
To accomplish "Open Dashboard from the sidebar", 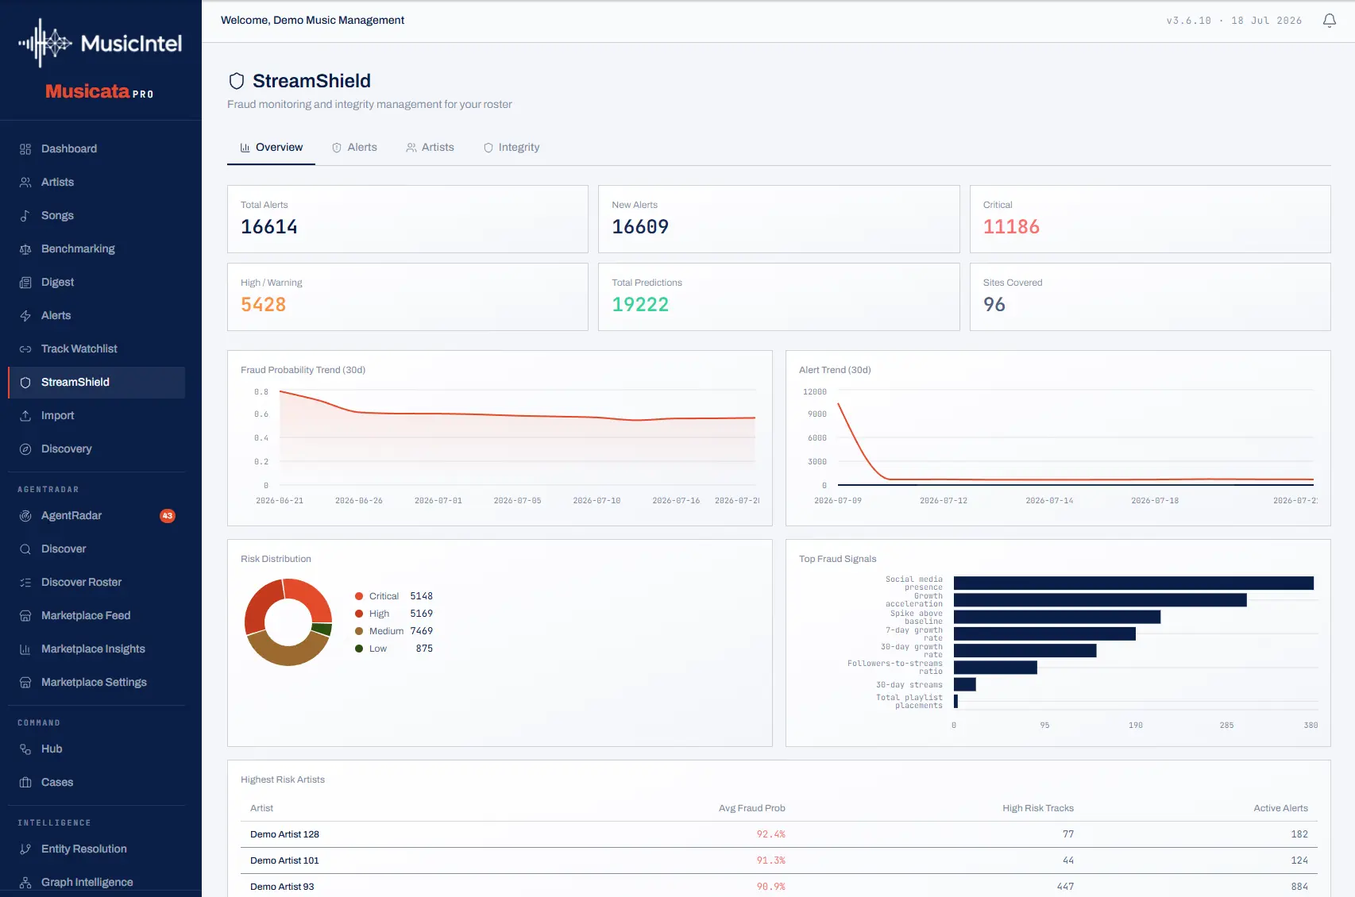I will pyautogui.click(x=96, y=149).
